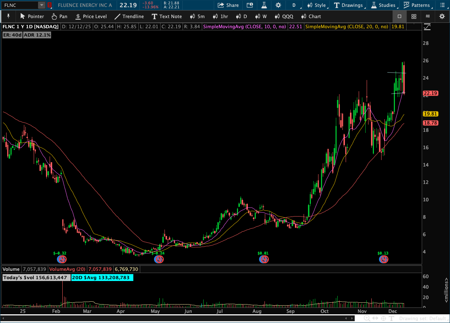The height and width of the screenshot is (323, 450).
Task: Open the quick quote card icon next to Share
Action: click(250, 5)
